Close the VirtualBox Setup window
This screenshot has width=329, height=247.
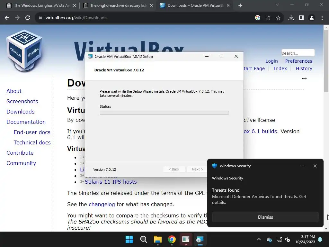pos(236,56)
